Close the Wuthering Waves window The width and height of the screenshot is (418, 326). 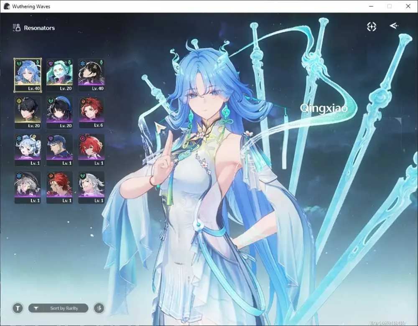point(408,6)
